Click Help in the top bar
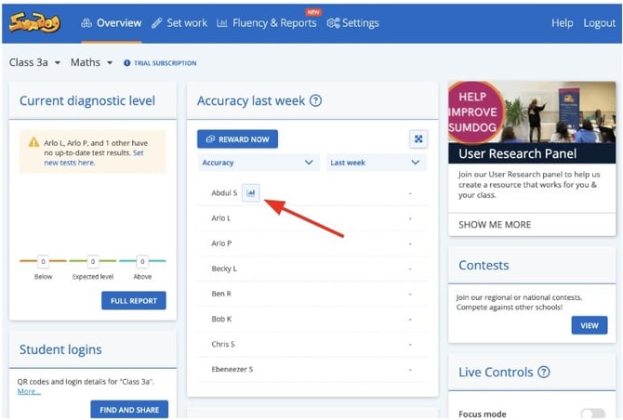 562,23
